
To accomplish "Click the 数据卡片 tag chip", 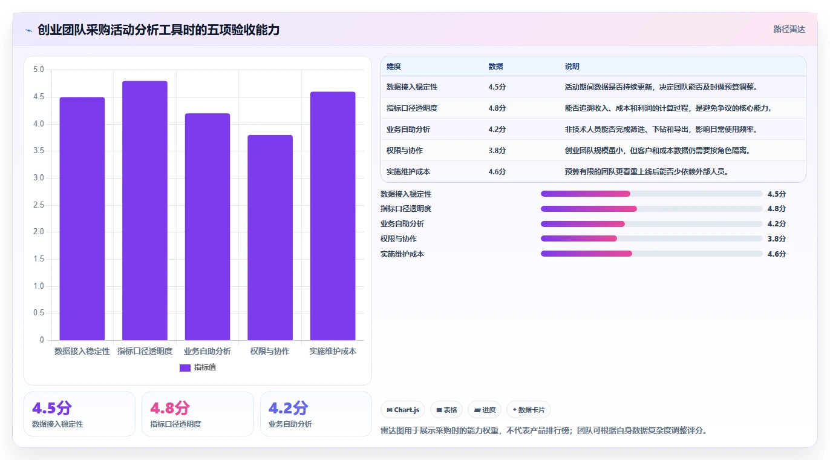I will coord(529,410).
